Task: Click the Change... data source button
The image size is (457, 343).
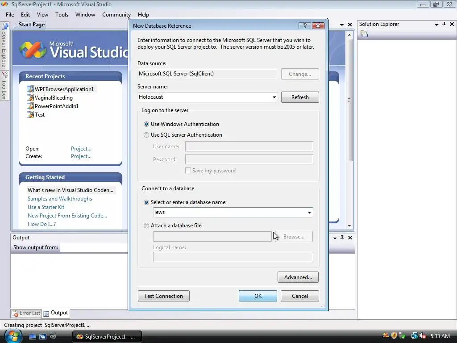Action: coord(300,74)
